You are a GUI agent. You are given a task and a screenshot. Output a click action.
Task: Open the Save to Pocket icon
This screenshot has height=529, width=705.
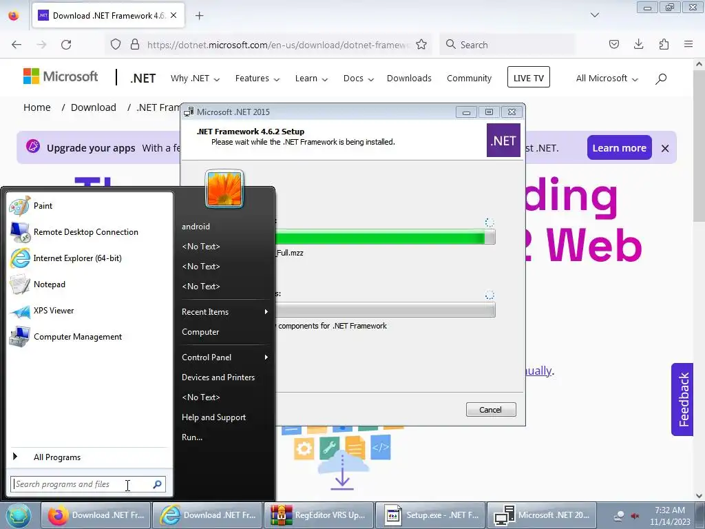(x=613, y=45)
